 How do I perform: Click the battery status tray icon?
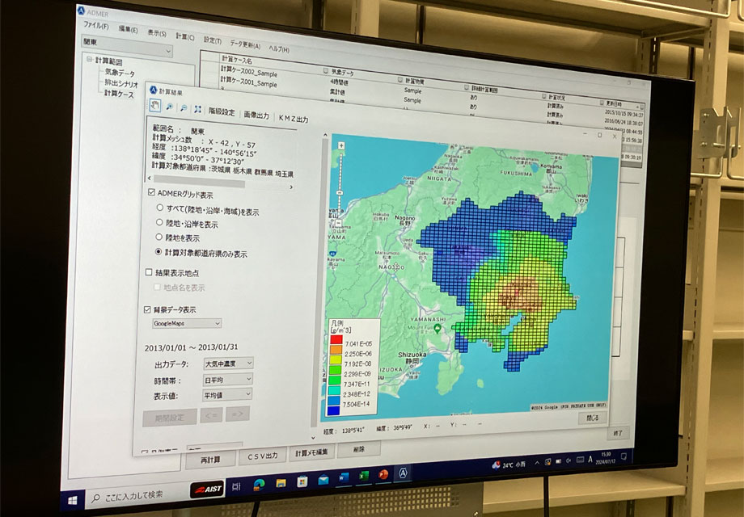coord(558,461)
